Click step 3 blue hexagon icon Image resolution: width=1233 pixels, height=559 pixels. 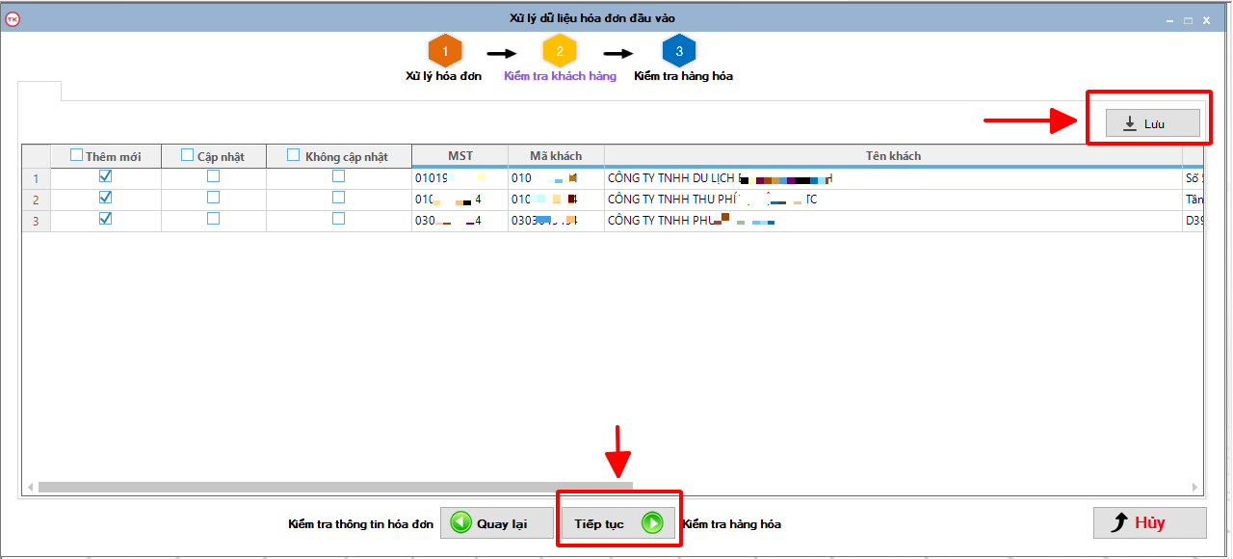point(679,51)
